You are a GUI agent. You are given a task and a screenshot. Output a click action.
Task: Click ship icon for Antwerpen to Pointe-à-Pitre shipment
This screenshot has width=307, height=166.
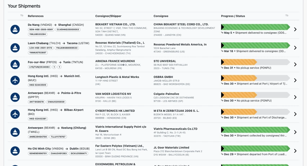pos(15,97)
